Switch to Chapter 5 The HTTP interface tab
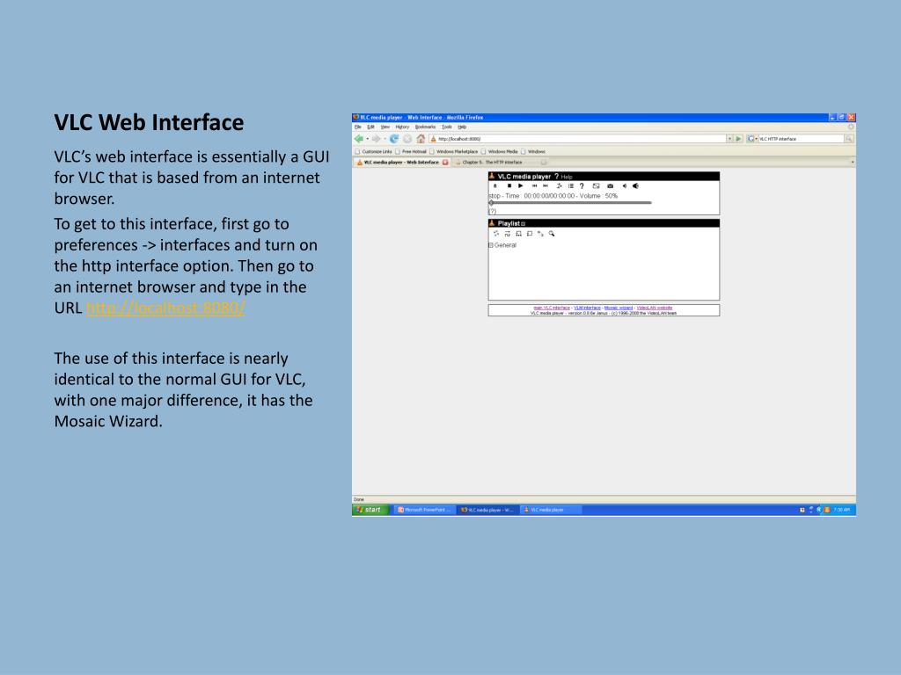The image size is (901, 675). [x=498, y=163]
